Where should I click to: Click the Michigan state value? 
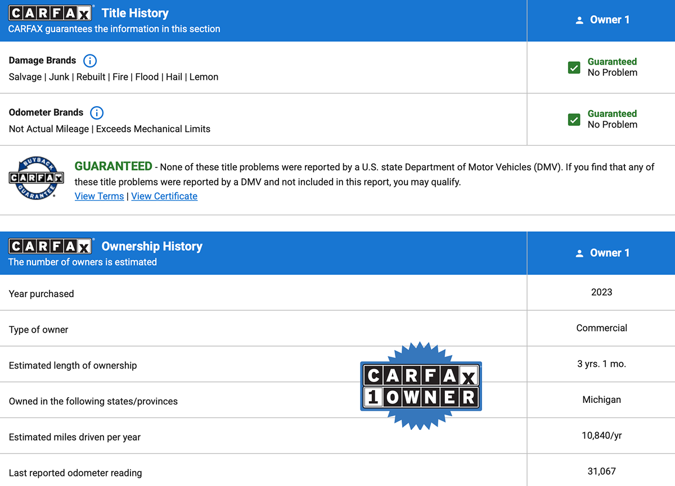pyautogui.click(x=602, y=400)
